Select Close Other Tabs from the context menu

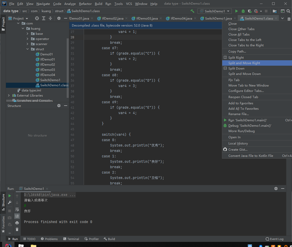coord(257,29)
